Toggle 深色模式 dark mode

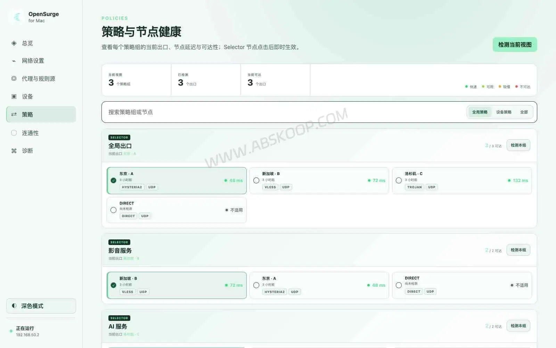pyautogui.click(x=41, y=306)
